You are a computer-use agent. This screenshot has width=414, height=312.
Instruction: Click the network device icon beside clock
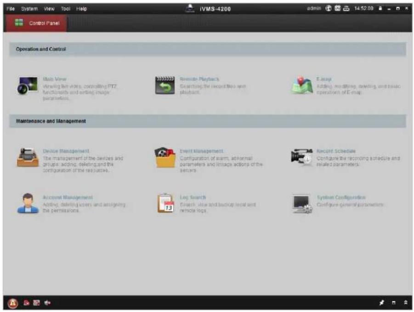(x=346, y=9)
